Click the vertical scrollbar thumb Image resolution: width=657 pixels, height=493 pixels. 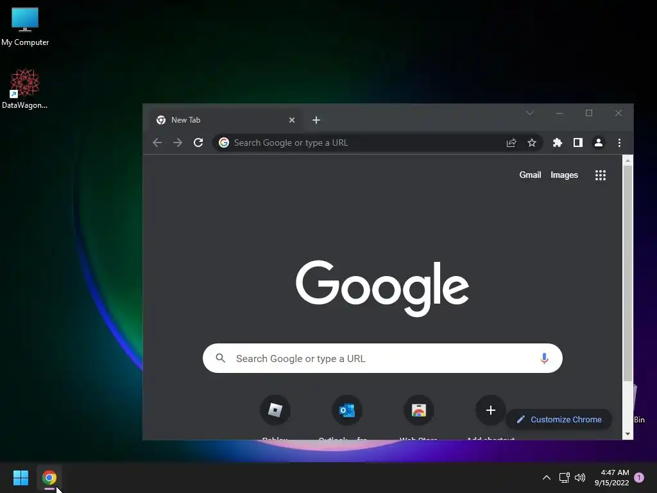click(627, 273)
